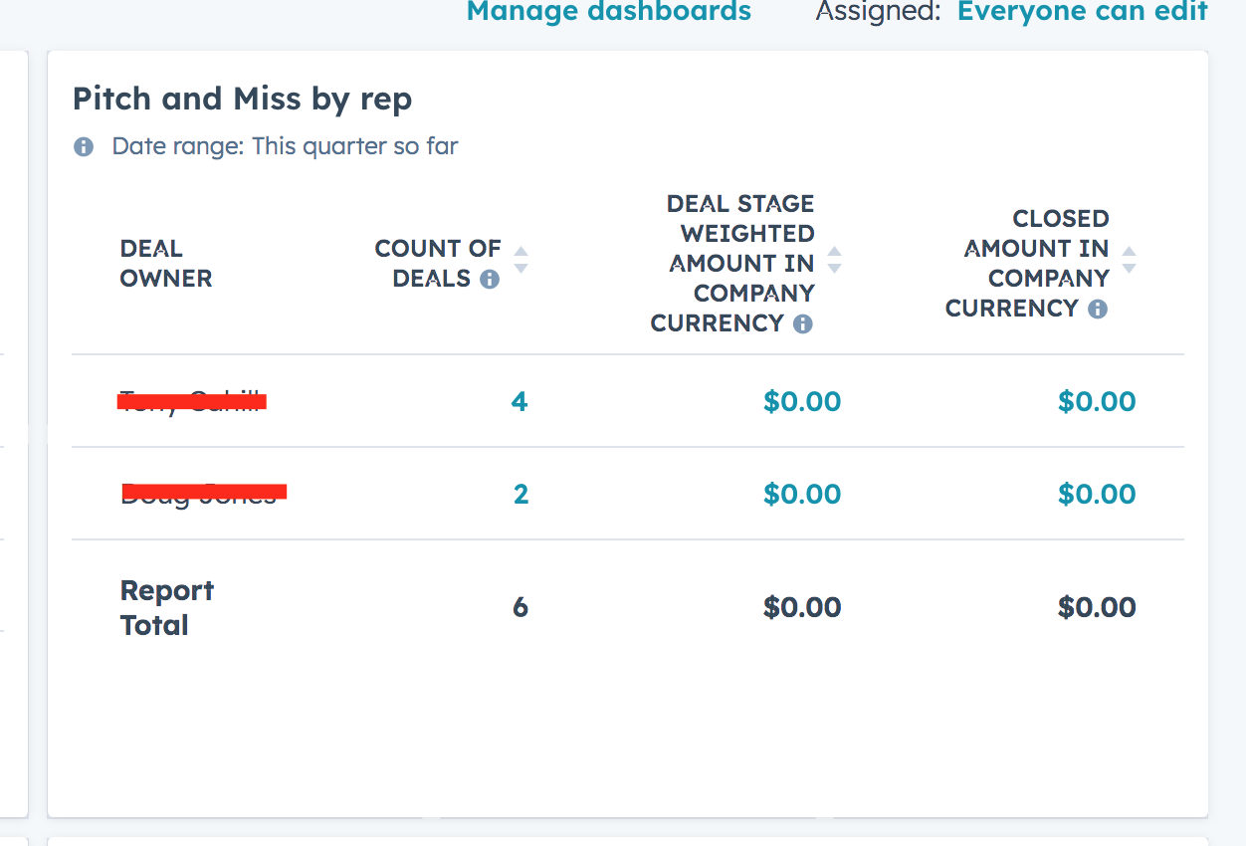1246x846 pixels.
Task: Click the info icon beside the date range
Action: [83, 145]
